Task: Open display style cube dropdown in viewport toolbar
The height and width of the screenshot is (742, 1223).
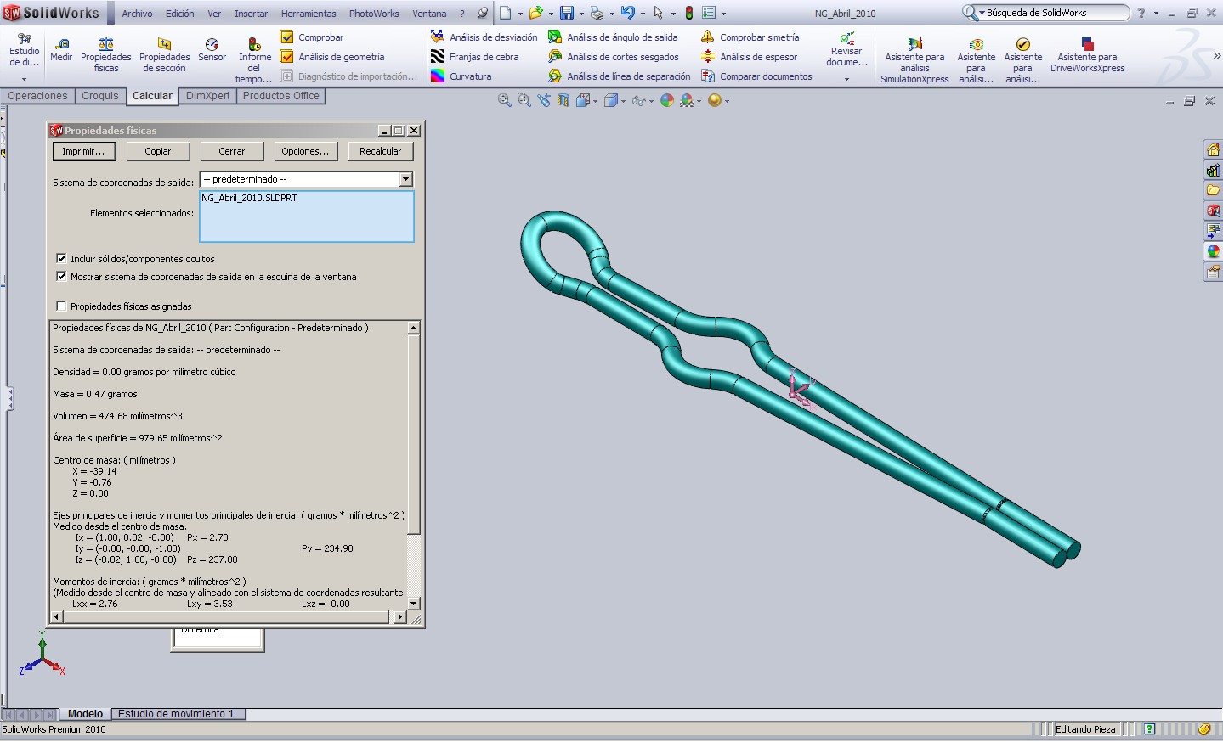Action: [x=623, y=101]
